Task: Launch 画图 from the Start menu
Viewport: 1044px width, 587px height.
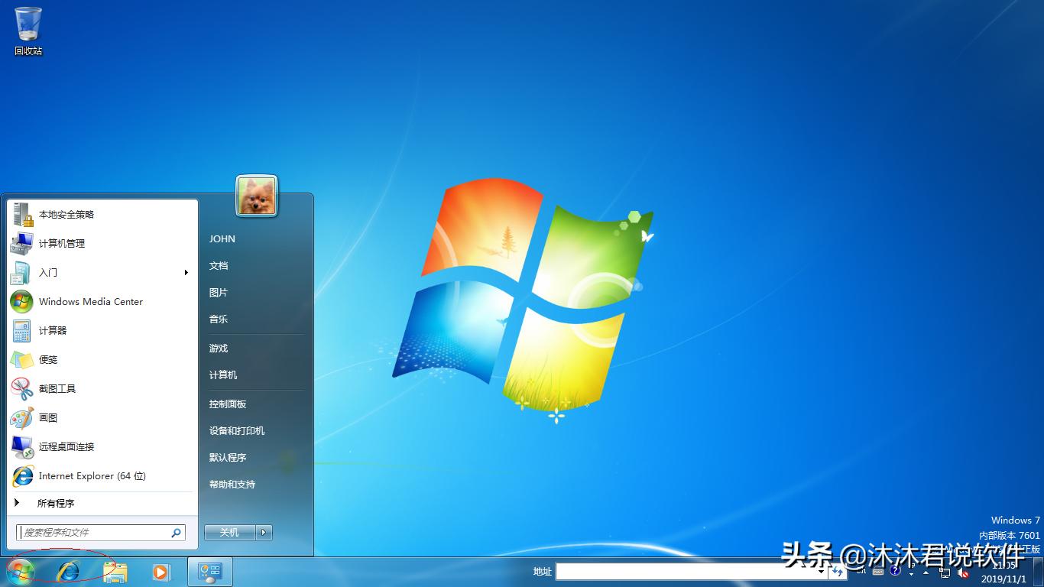Action: [47, 417]
